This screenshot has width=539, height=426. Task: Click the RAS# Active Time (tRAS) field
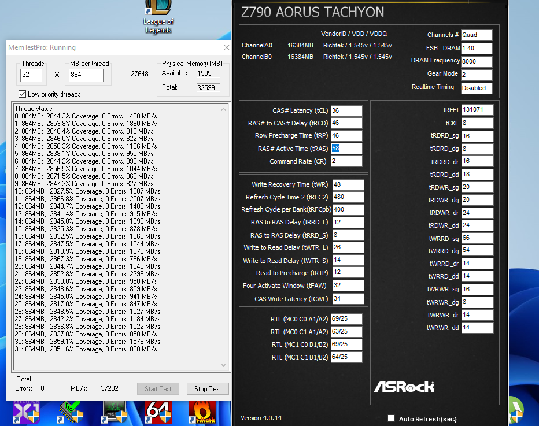(x=346, y=149)
